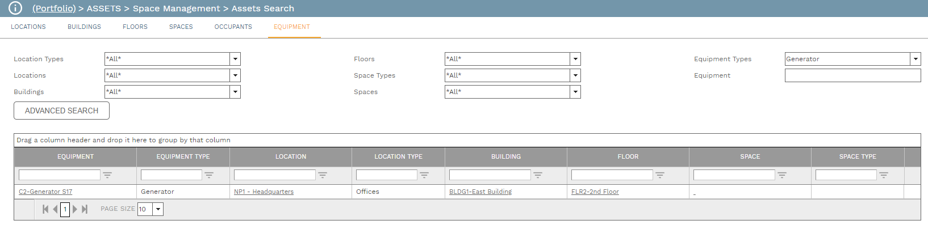This screenshot has width=928, height=229.
Task: Open the C2-Generator S17 equipment link
Action: 45,192
